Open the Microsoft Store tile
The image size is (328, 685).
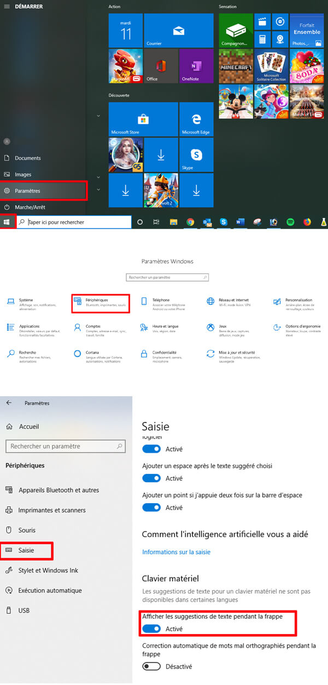point(143,119)
